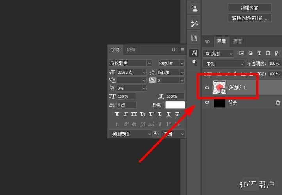The image size is (282, 195).
Task: Filter layers by adjustment layer icon
Action: pyautogui.click(x=250, y=53)
